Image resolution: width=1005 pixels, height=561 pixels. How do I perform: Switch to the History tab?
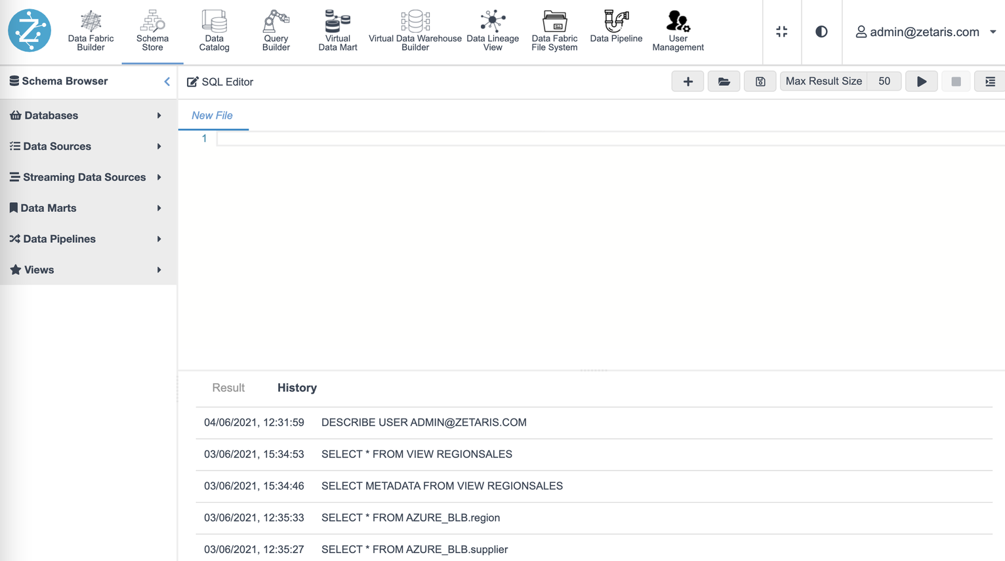(x=297, y=388)
